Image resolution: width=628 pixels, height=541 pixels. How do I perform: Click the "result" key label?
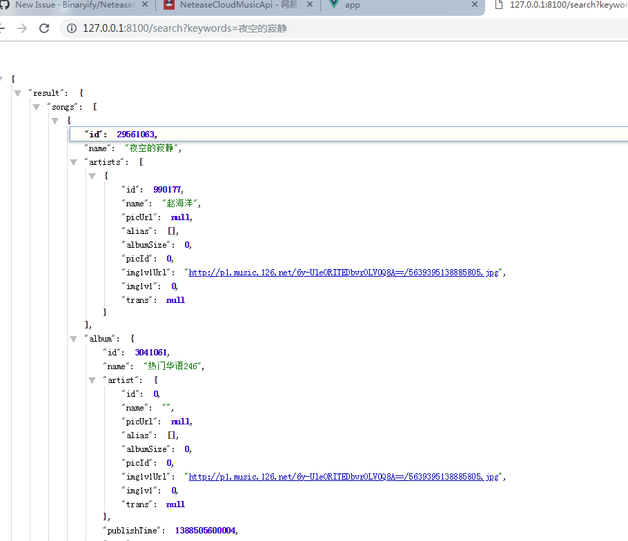point(46,93)
